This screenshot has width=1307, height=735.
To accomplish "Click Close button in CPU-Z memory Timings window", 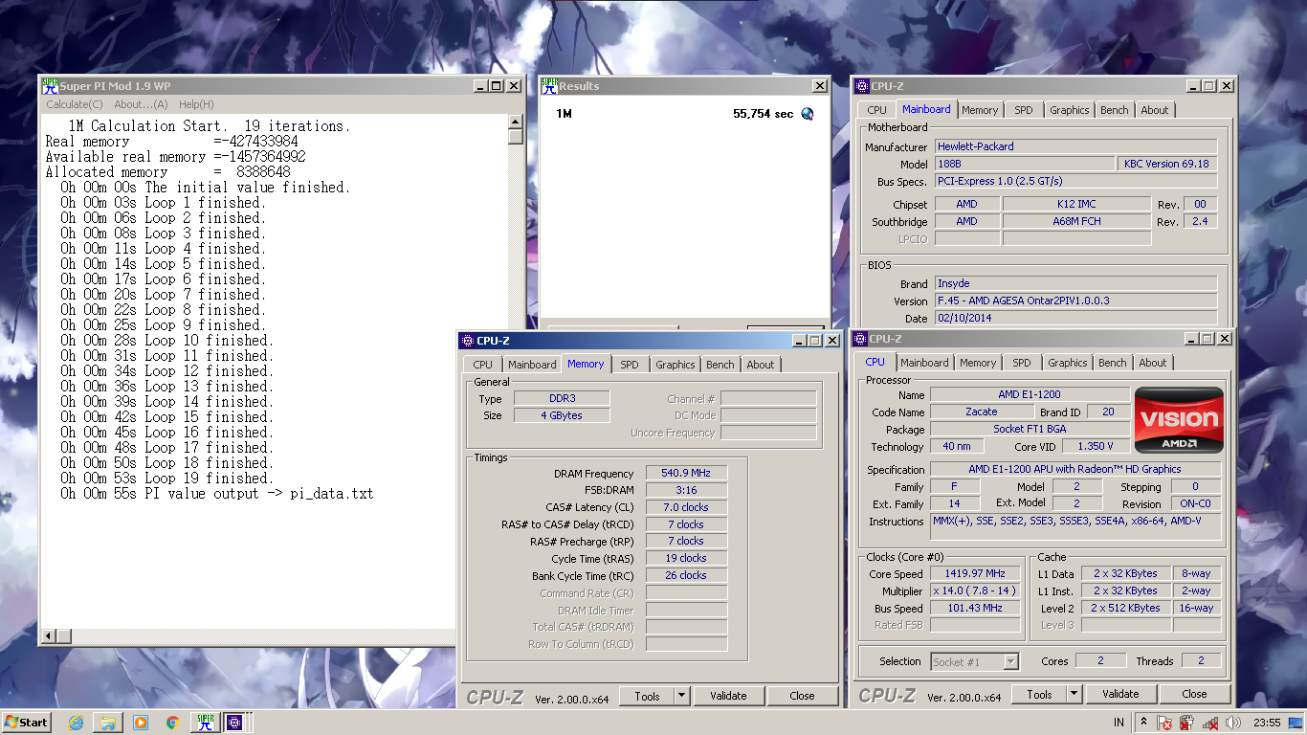I will [x=802, y=696].
